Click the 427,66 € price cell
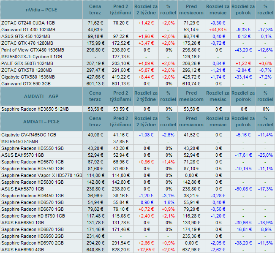This screenshot has width=275, height=253. click(x=95, y=77)
